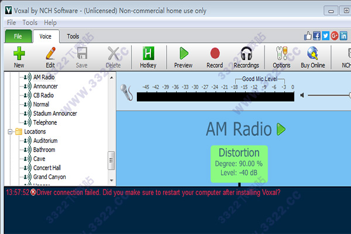Open the Hotkey settings
This screenshot has width=351, height=234.
tap(148, 57)
